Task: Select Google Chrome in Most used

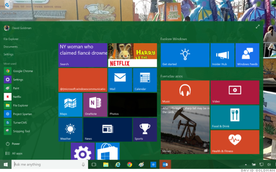Action: pos(18,71)
